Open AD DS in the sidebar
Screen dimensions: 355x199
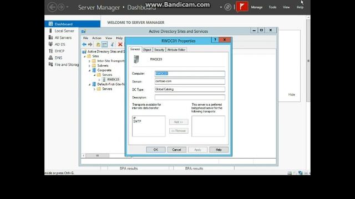pyautogui.click(x=60, y=44)
